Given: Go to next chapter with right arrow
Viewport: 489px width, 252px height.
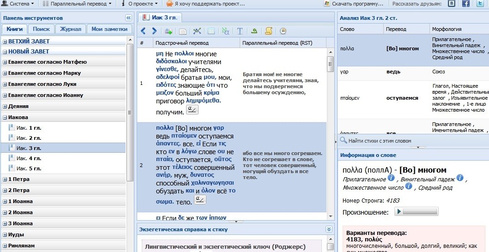Looking at the screenshot, I should click(154, 31).
